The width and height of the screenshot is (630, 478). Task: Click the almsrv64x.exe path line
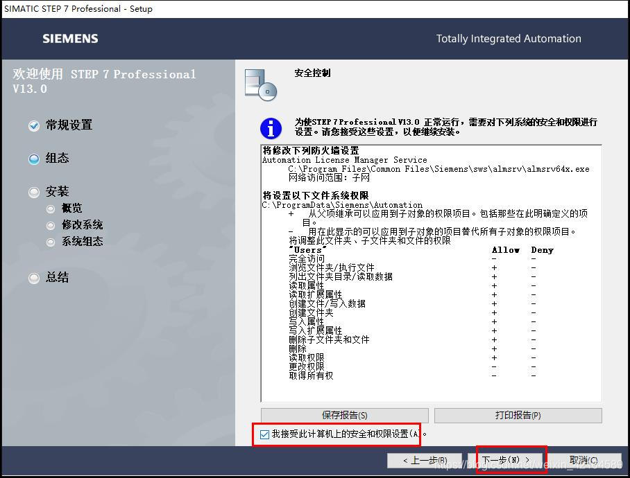[x=439, y=169]
